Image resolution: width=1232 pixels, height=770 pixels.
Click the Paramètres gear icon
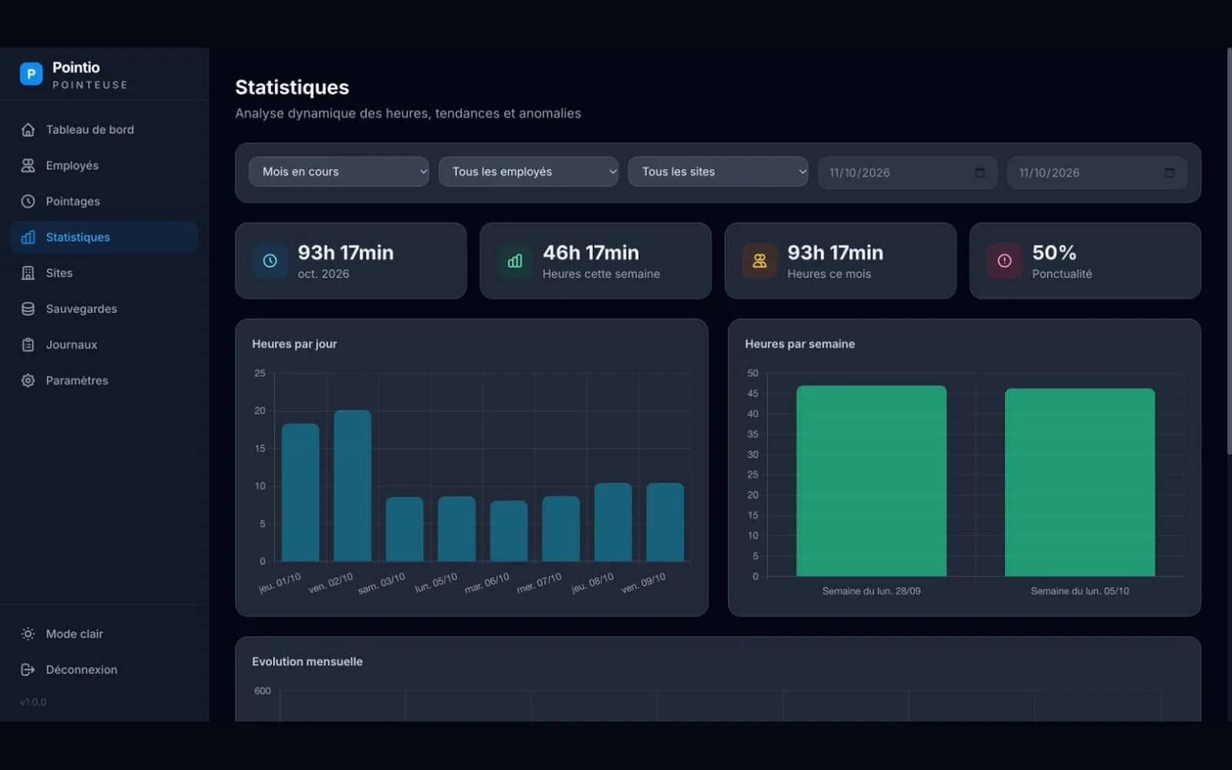(28, 380)
